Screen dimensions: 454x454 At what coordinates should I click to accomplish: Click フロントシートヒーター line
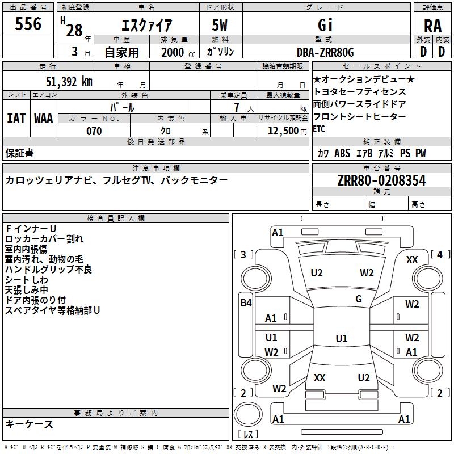pyautogui.click(x=360, y=116)
